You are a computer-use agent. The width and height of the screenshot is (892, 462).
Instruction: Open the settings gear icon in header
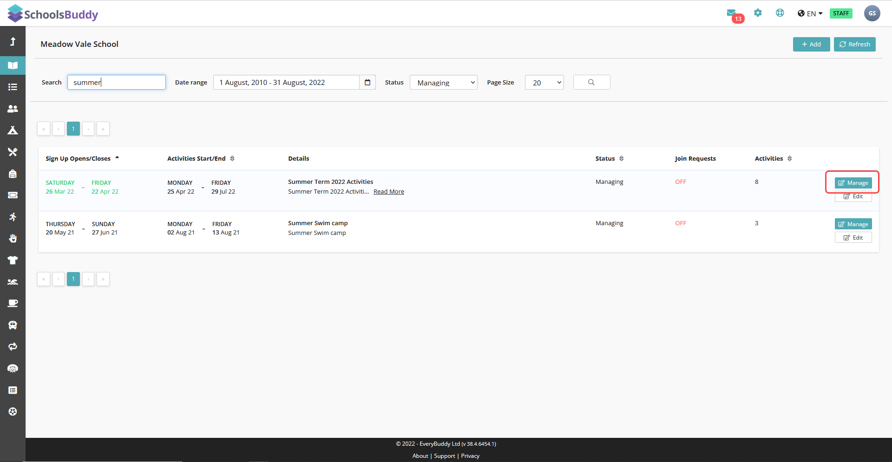click(x=758, y=13)
